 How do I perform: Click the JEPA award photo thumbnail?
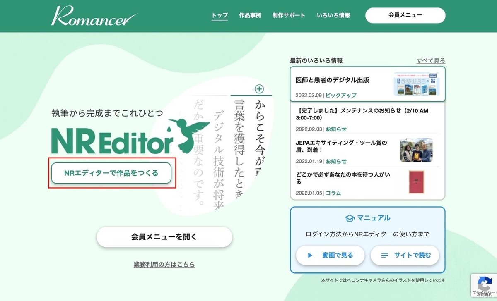(x=416, y=150)
